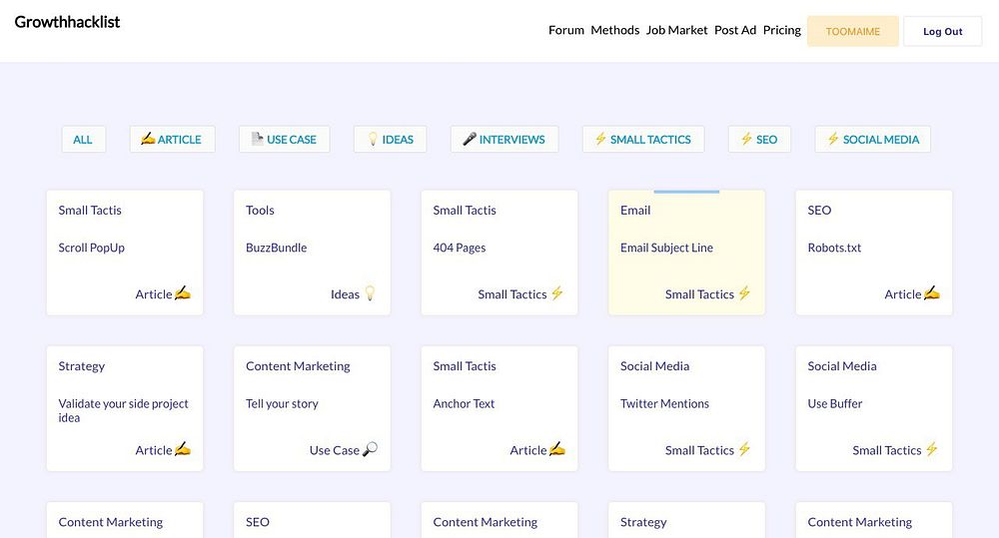Screen dimensions: 999x538
Task: Go to Growthhacklist home logo
Action: coord(68,22)
